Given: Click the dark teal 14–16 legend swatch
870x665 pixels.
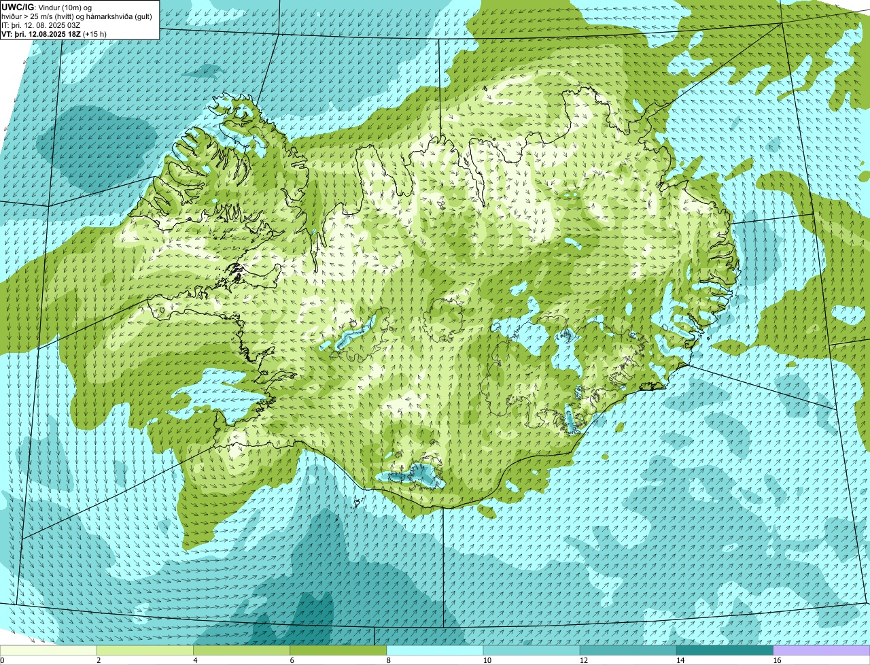Looking at the screenshot, I should (x=725, y=651).
